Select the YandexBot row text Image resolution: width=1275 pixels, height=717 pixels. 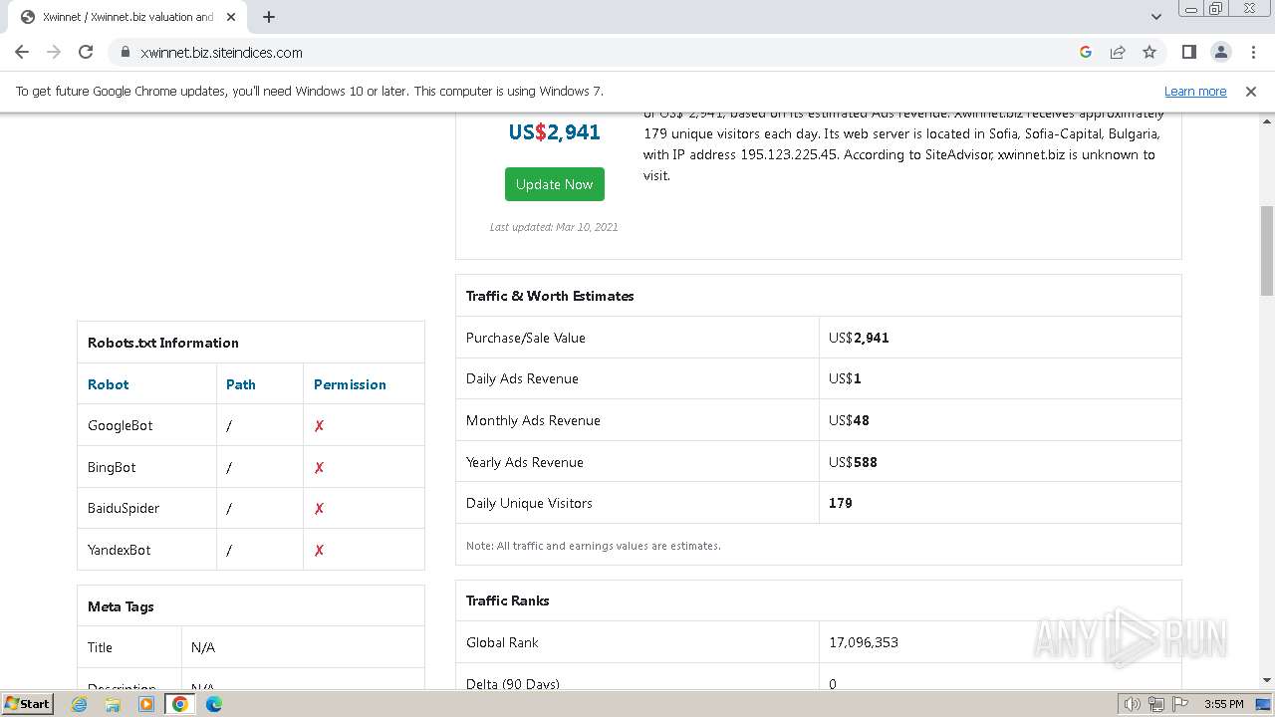click(120, 550)
